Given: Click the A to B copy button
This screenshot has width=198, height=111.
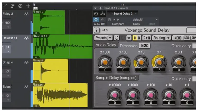Looking at the screenshot, I should [147, 38].
